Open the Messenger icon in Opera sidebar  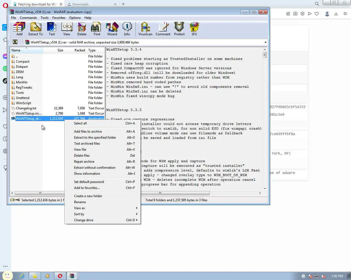[5, 56]
